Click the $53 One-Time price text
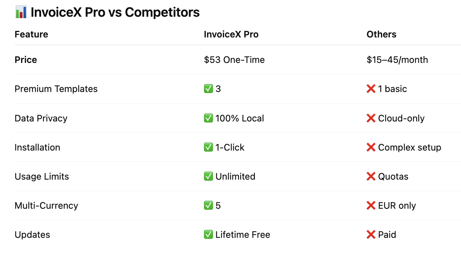The image size is (461, 264). (234, 60)
